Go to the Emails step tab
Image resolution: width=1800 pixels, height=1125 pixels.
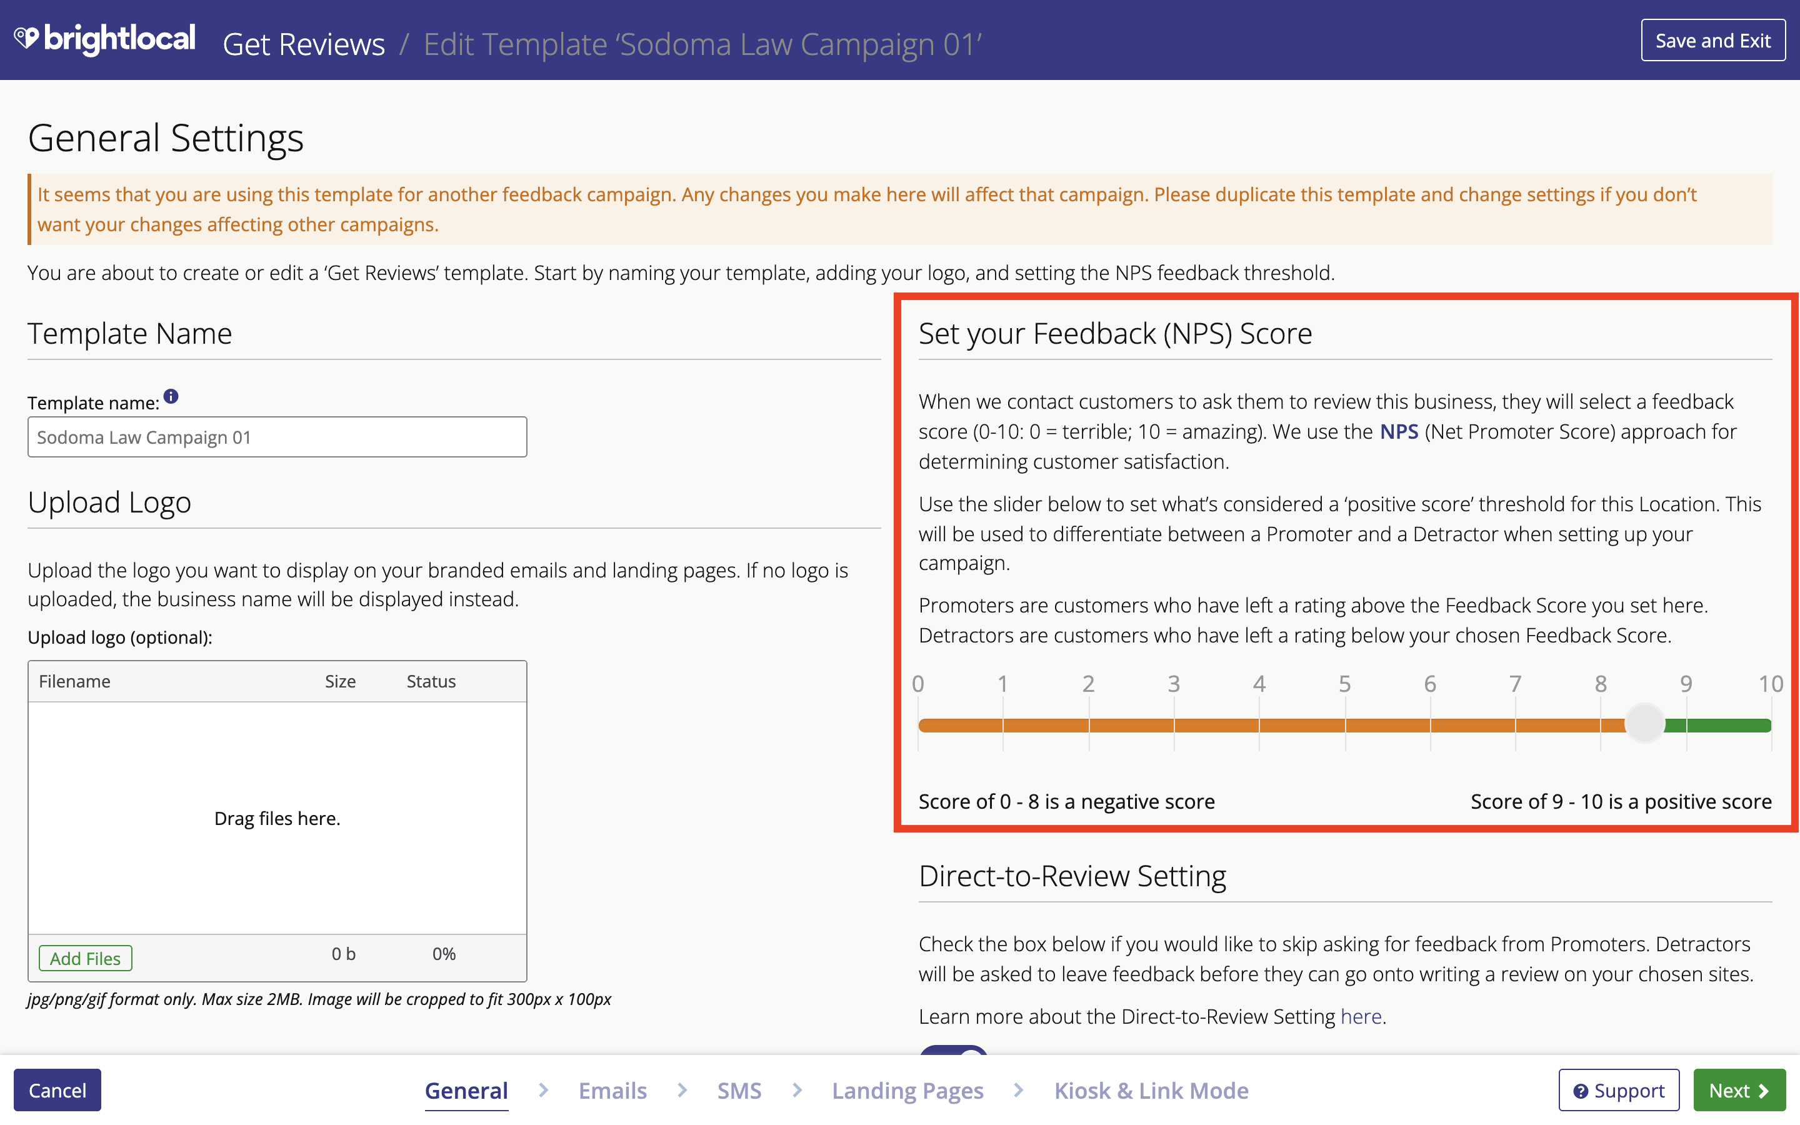click(612, 1090)
